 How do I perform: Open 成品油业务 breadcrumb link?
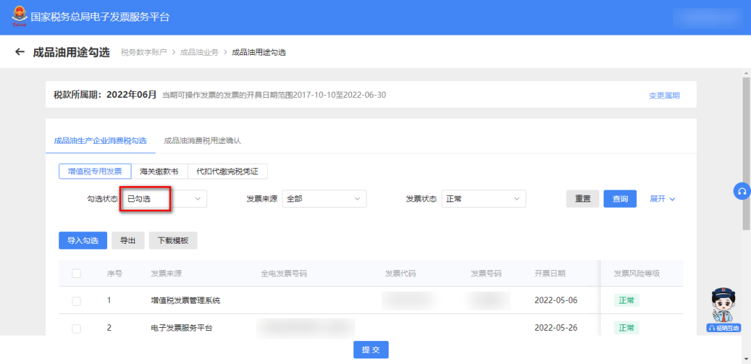point(200,52)
